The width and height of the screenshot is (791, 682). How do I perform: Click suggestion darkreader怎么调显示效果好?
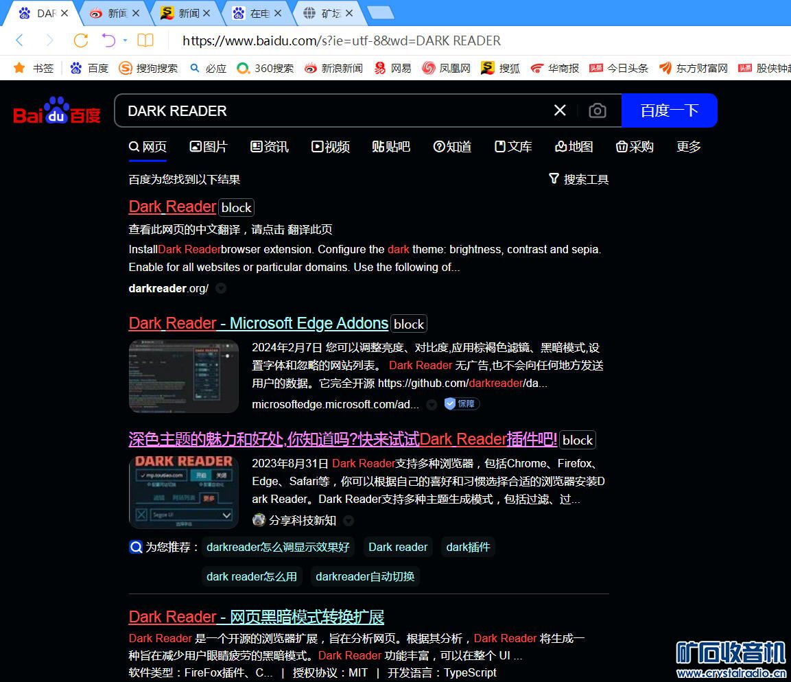pos(278,547)
